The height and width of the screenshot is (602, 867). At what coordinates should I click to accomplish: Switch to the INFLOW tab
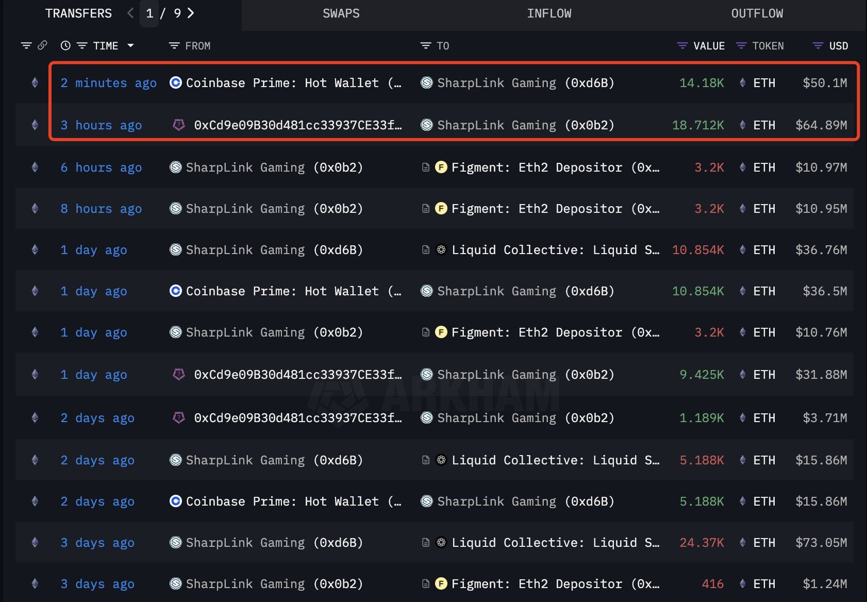(x=549, y=13)
